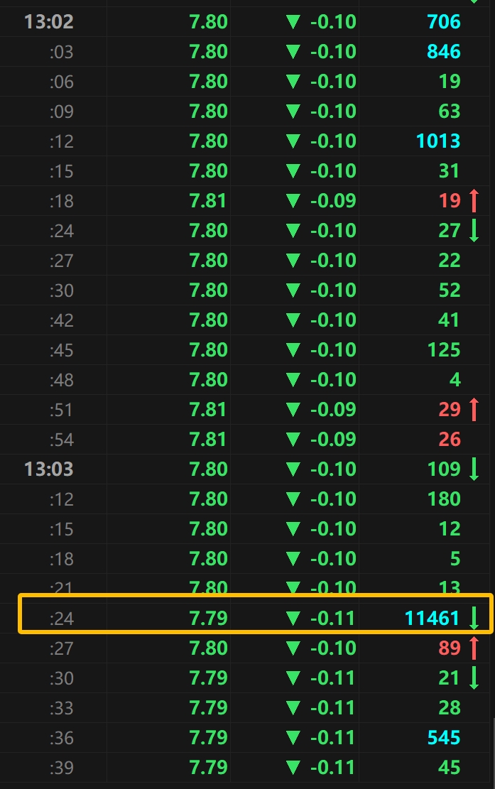Click the red up arrow beside volume 29
This screenshot has height=789, width=495.
click(474, 409)
